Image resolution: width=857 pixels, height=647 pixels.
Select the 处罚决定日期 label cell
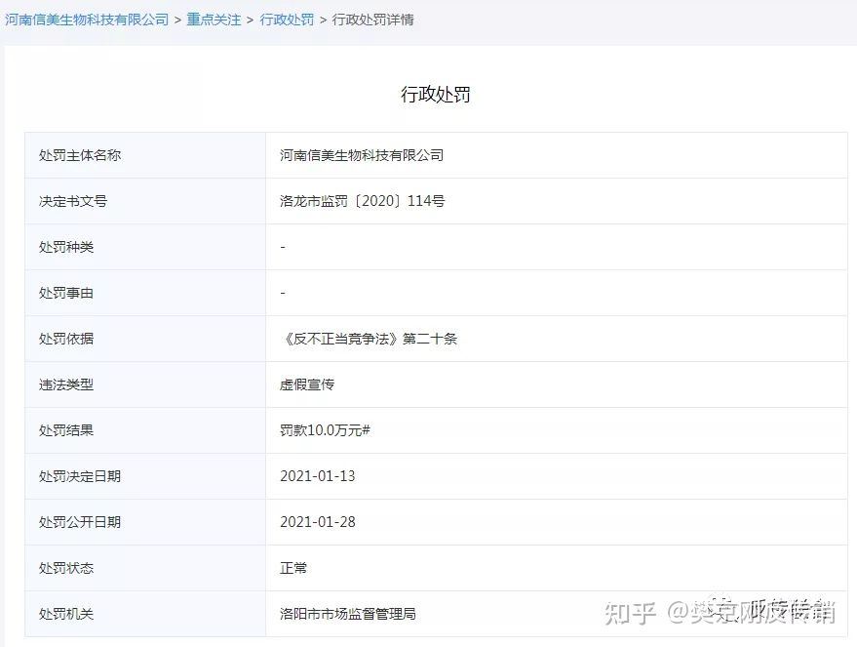145,476
